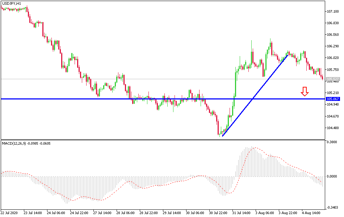Click the 24 Jul 22:00 time label
The width and height of the screenshot is (344, 217).
[79, 213]
